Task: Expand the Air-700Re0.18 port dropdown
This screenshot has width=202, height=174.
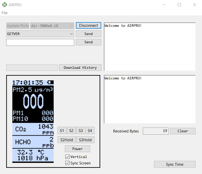Action: (52, 26)
